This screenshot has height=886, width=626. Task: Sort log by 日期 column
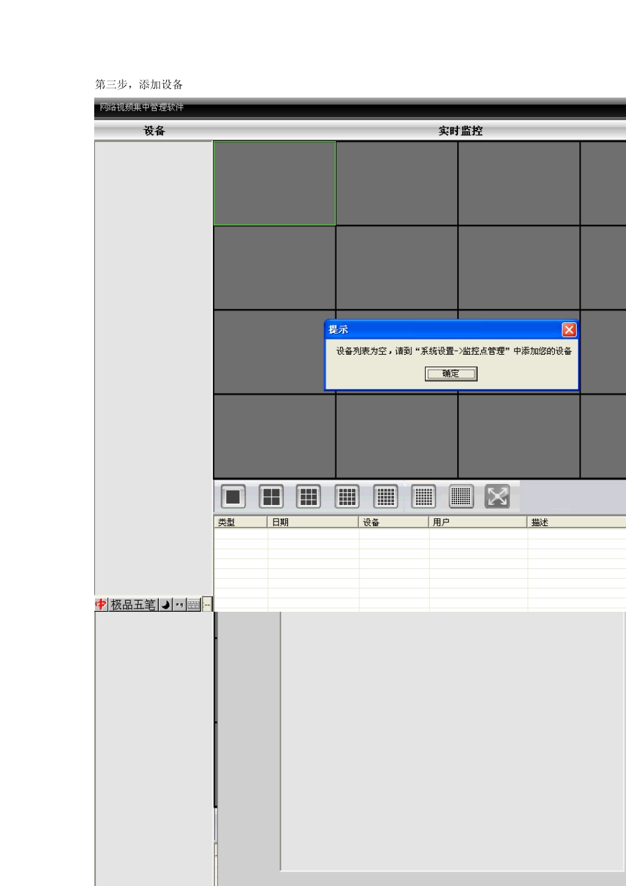click(313, 522)
